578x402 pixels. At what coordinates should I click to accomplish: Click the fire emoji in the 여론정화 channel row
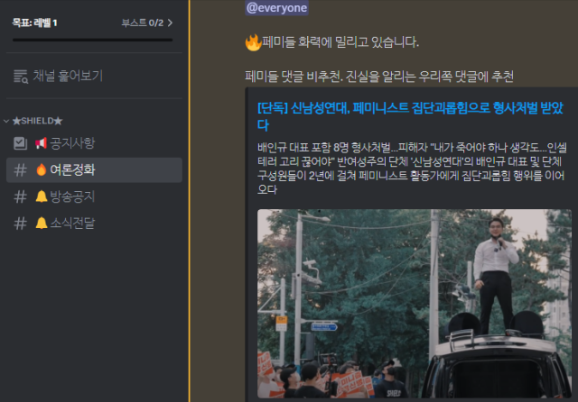tap(42, 169)
